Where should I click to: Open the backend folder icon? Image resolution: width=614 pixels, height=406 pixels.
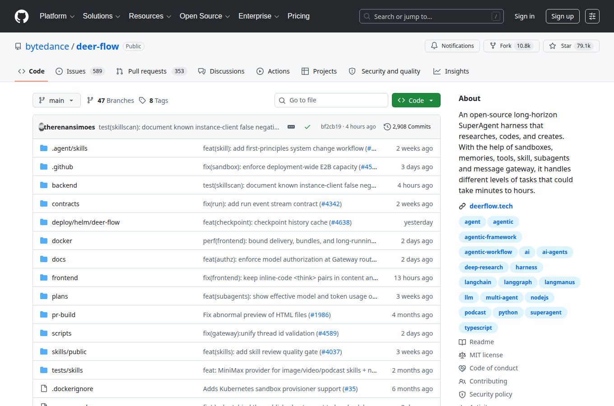pyautogui.click(x=44, y=185)
